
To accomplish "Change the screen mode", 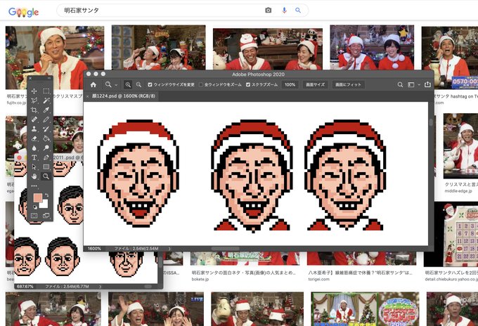I will point(46,216).
